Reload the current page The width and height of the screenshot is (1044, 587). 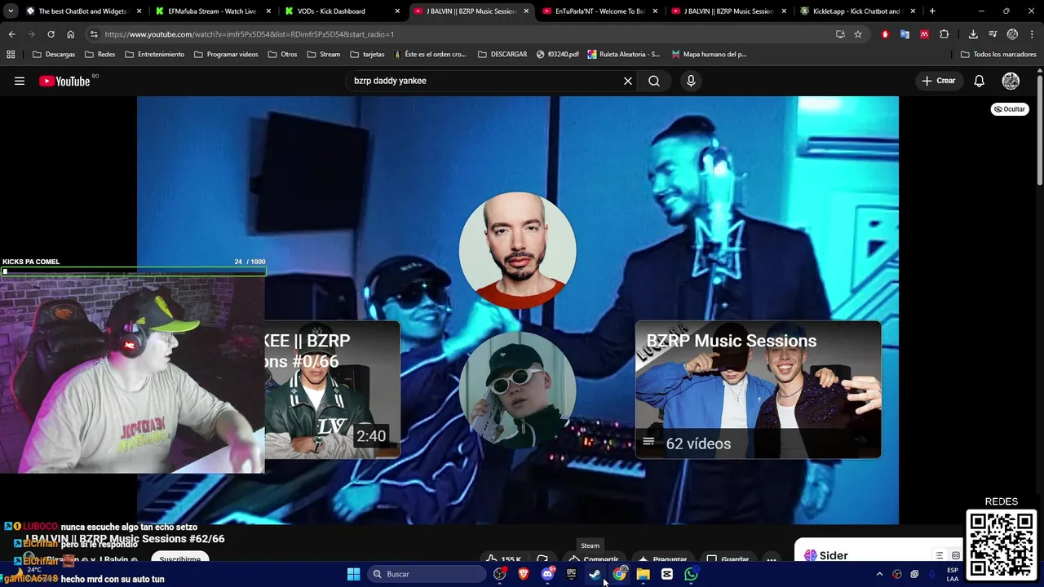click(51, 34)
